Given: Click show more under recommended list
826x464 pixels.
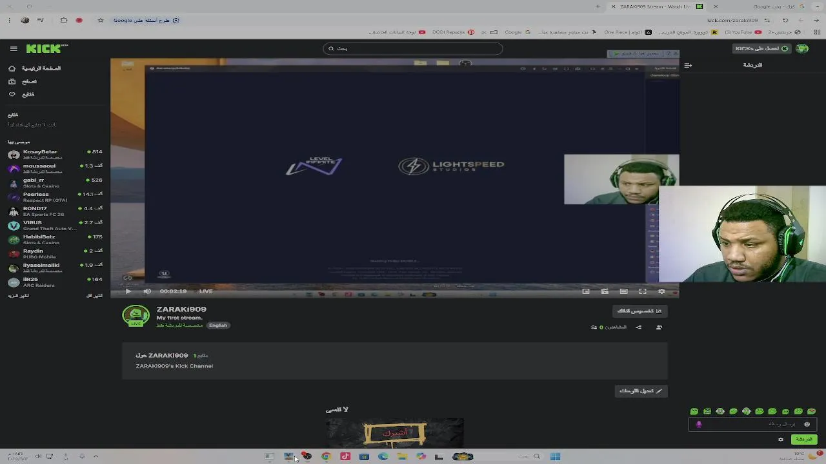Looking at the screenshot, I should pos(18,295).
